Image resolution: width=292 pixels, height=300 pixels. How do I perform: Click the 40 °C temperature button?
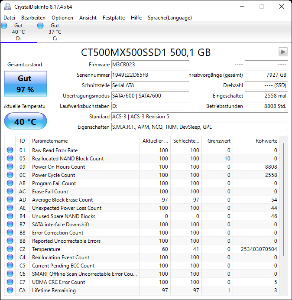tap(26, 121)
